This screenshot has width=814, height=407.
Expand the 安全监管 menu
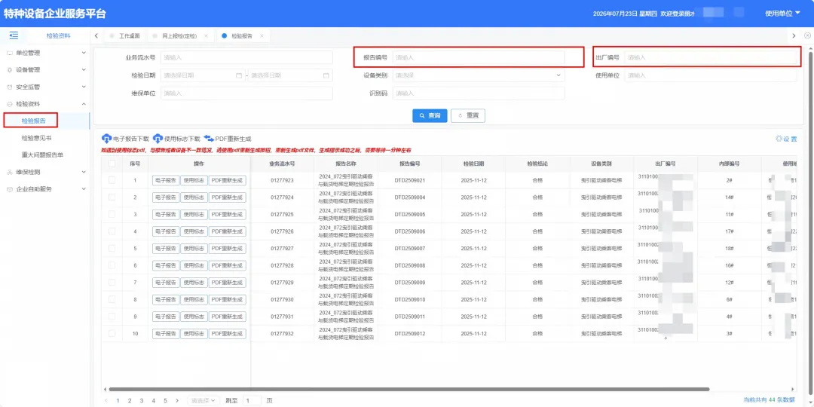[x=84, y=87]
